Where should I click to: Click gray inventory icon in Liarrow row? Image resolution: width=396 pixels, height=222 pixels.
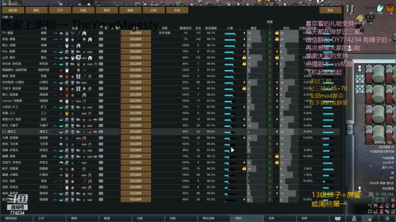(101, 101)
